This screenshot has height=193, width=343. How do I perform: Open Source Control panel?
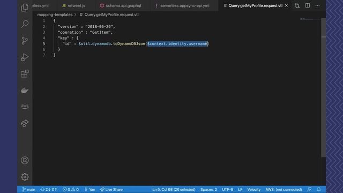[x=25, y=41]
